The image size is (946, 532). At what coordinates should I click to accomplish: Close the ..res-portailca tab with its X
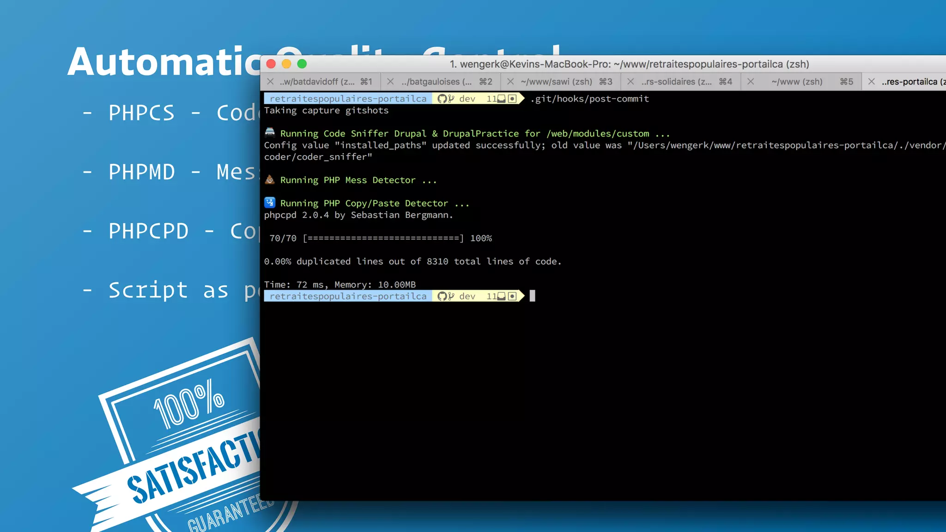(x=871, y=82)
